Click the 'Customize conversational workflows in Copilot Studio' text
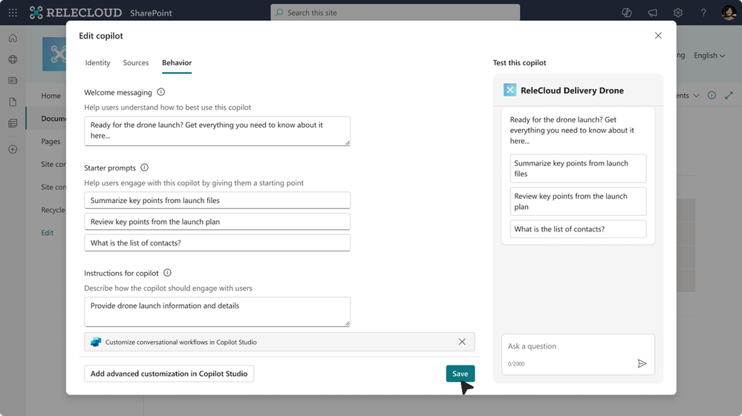The image size is (742, 416). 180,342
